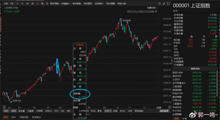Screen dimensions: 220x120
Task: Switch to weekly 周 K-line
Action: click(x=42, y=4)
